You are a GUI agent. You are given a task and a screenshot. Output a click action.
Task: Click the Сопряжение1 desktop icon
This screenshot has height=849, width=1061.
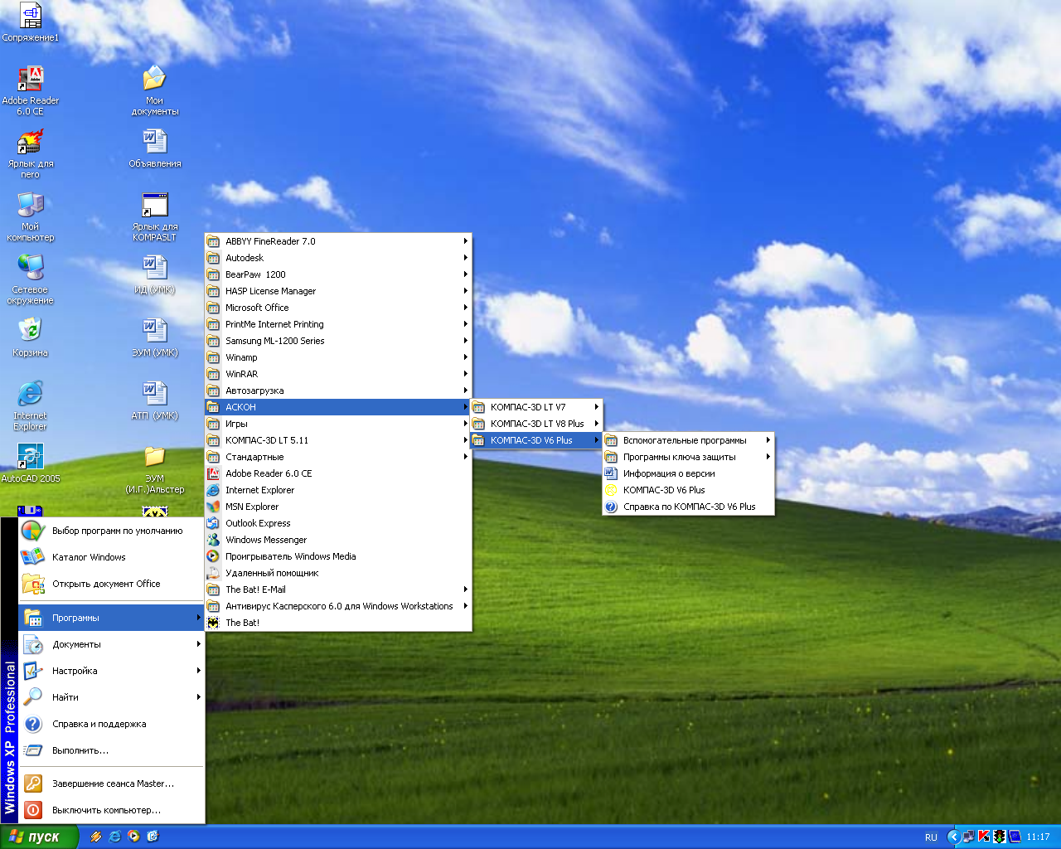pos(31,22)
